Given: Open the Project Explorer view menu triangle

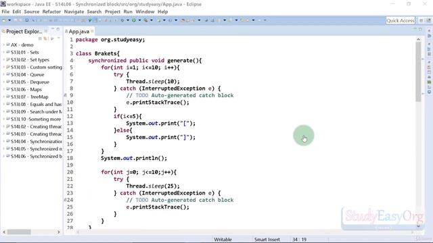Looking at the screenshot, I should [58, 38].
